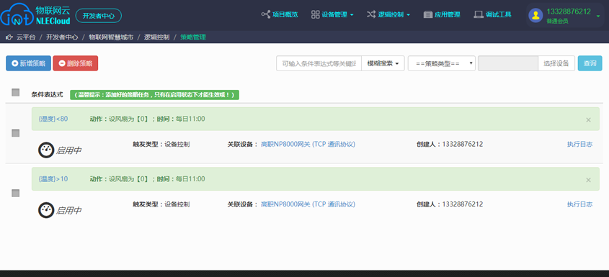Viewport: 609px width, 277px height.
Task: Dismiss the {温度}>10 strategy with X
Action: pos(588,180)
